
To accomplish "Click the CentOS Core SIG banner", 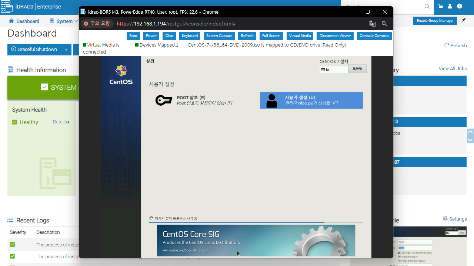I will pyautogui.click(x=256, y=241).
